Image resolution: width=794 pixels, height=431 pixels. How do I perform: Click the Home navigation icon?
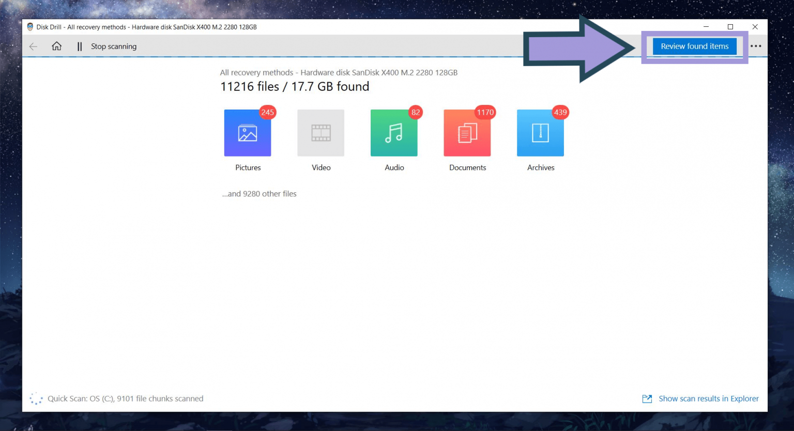[56, 46]
